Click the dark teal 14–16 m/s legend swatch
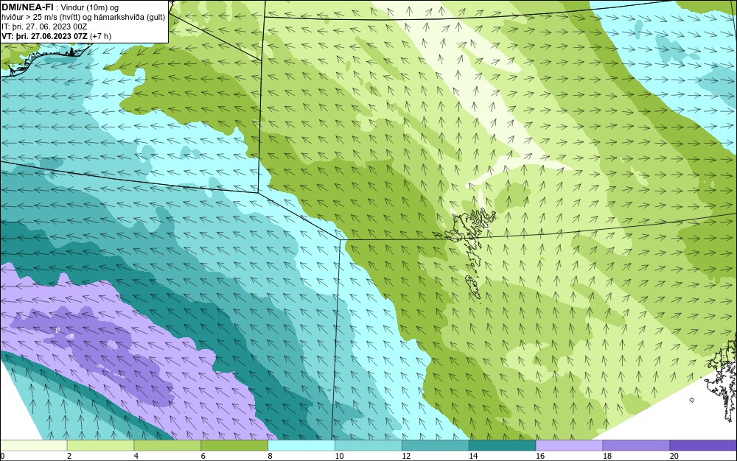This screenshot has height=461, width=737. click(x=503, y=445)
